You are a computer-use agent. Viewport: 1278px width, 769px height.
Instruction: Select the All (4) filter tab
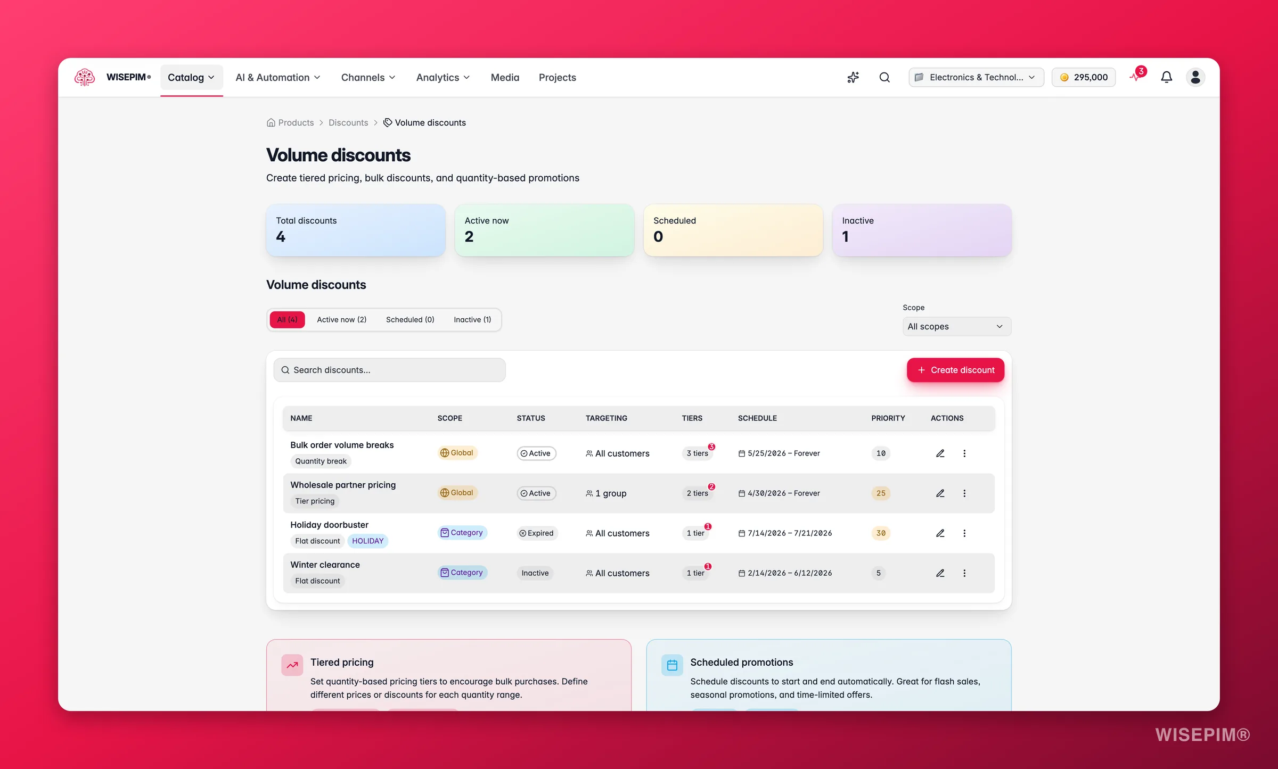[287, 319]
